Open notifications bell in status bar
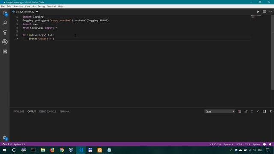The height and width of the screenshot is (154, 274). click(270, 145)
